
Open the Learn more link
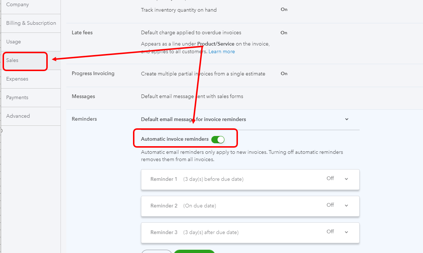coord(222,51)
